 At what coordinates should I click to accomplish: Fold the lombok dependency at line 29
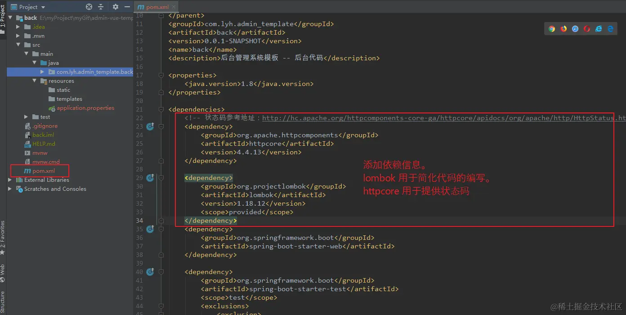tap(161, 178)
